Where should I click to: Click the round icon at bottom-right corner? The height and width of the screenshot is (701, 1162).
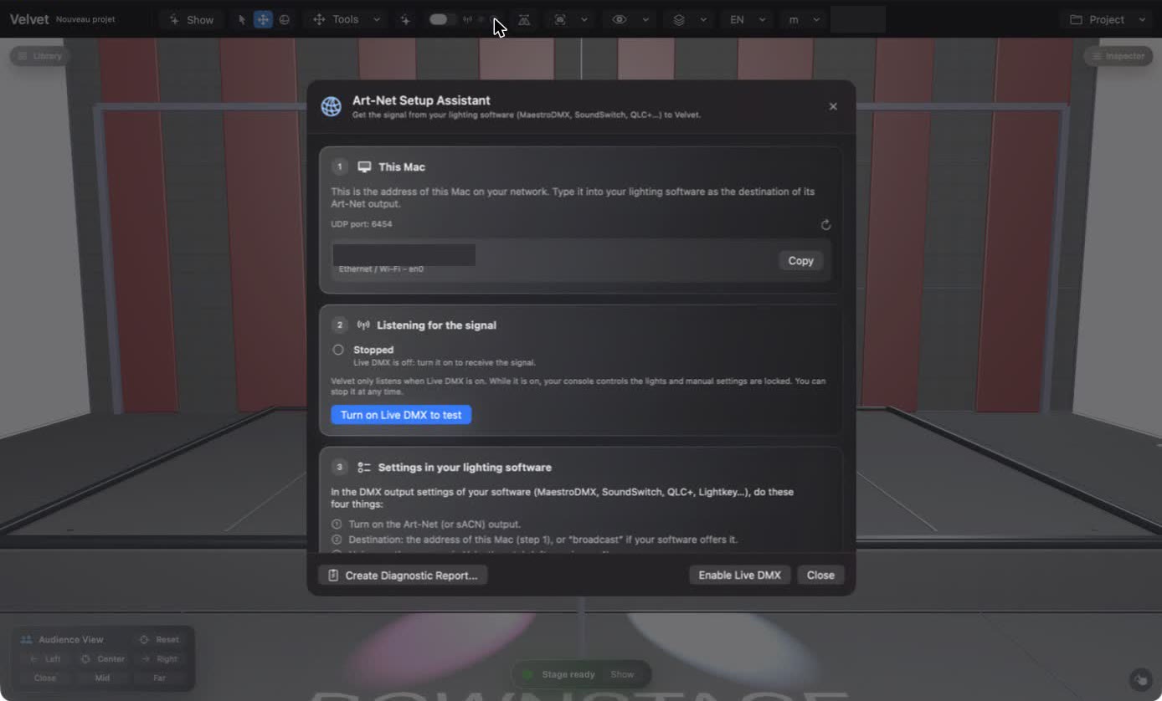[x=1140, y=678]
